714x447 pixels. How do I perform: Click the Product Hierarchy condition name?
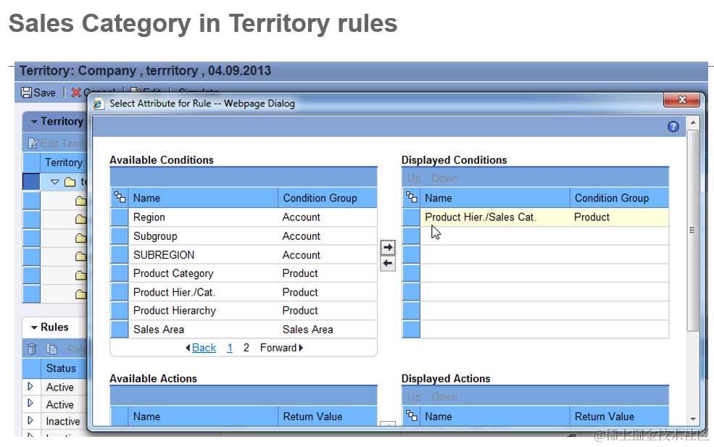(175, 311)
